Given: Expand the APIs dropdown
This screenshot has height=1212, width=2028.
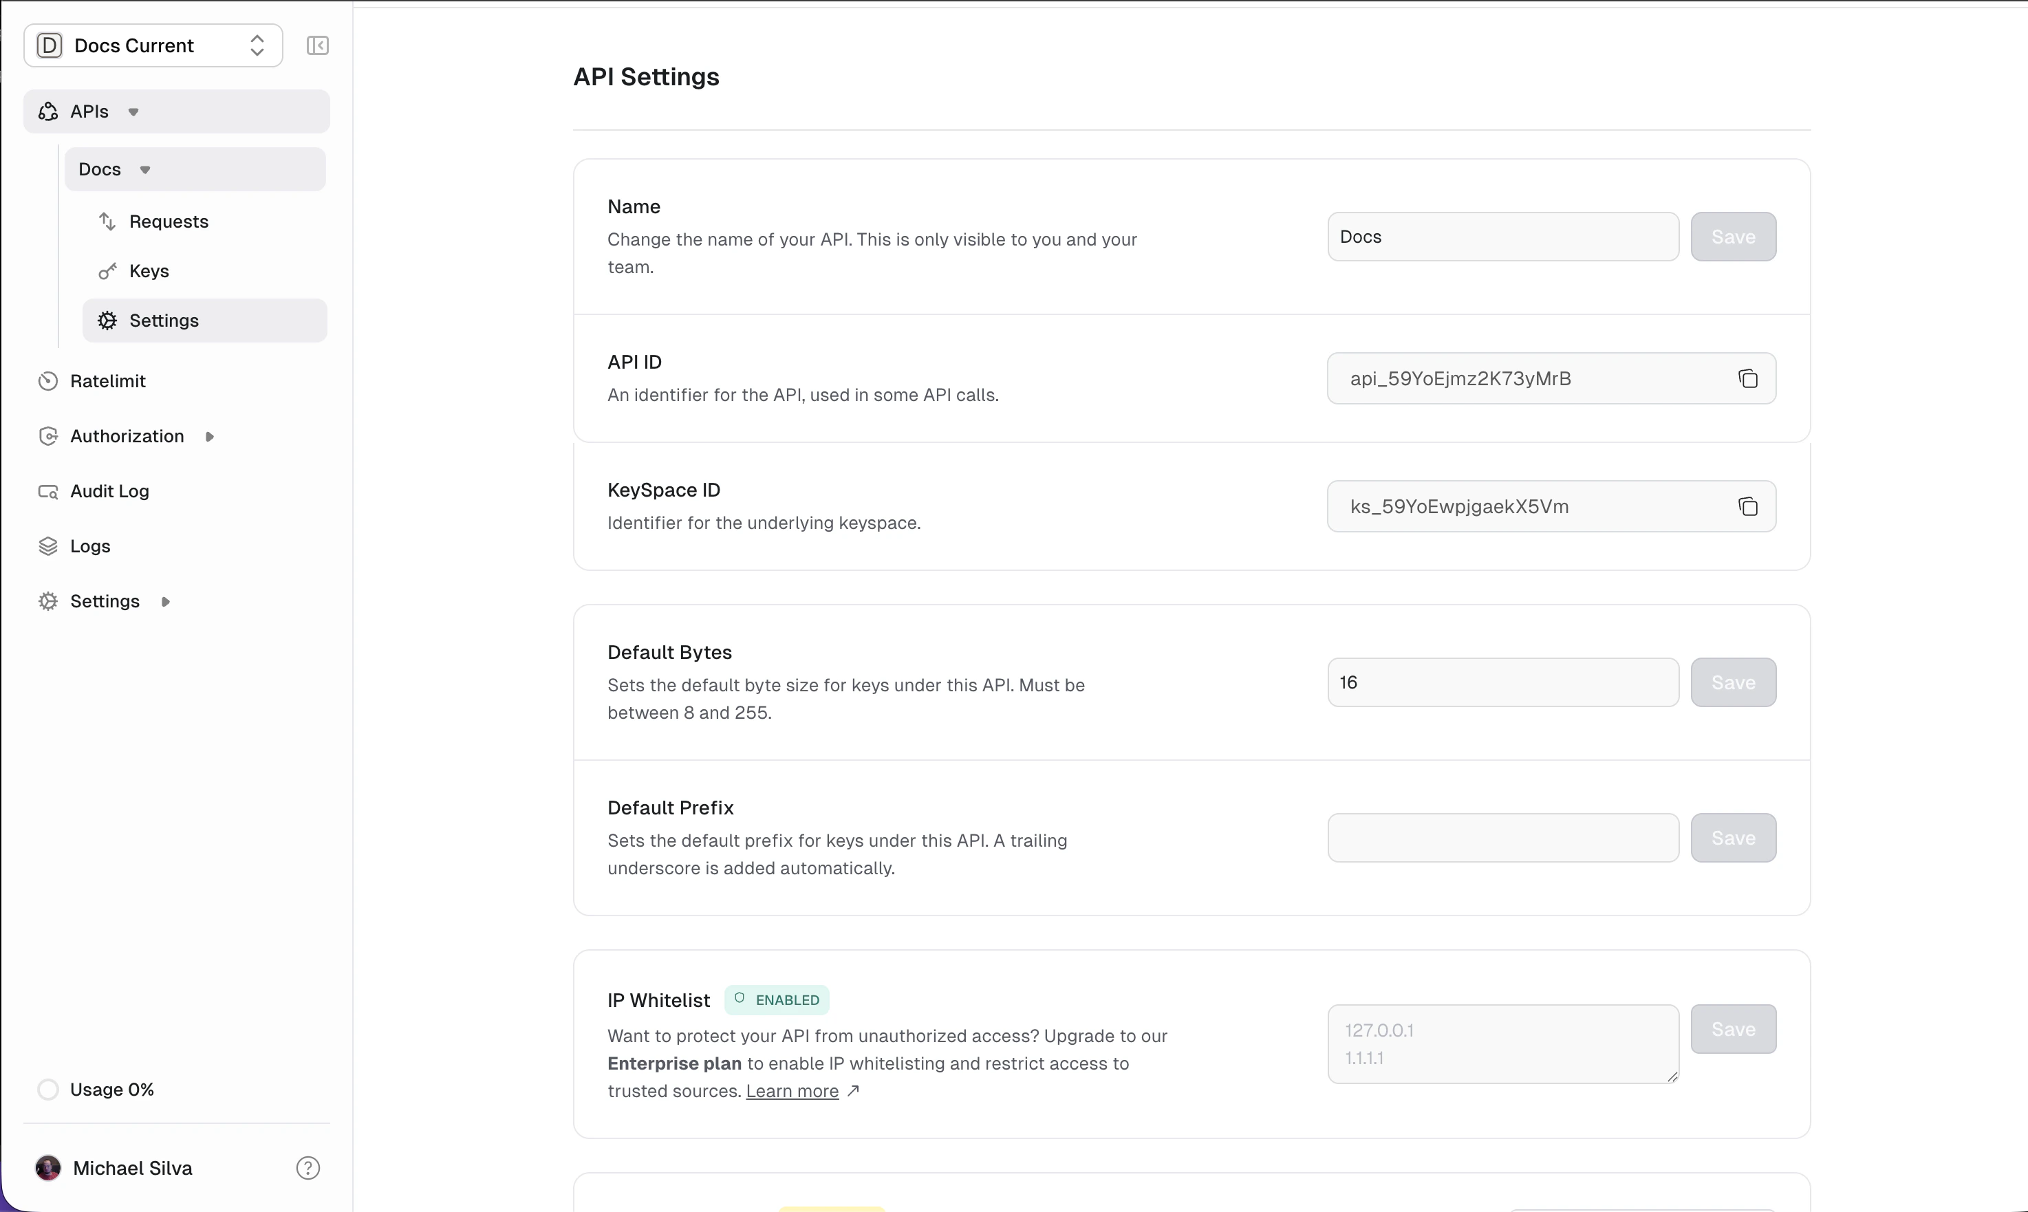Looking at the screenshot, I should [x=132, y=112].
